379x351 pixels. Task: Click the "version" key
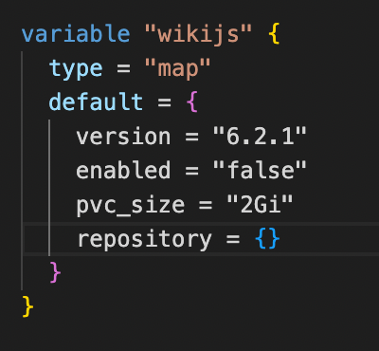coord(123,137)
